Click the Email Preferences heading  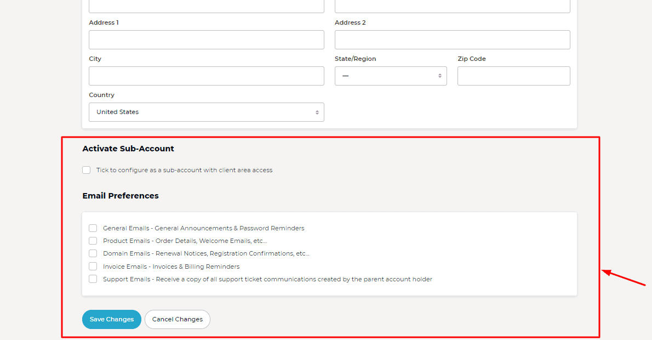click(x=121, y=196)
